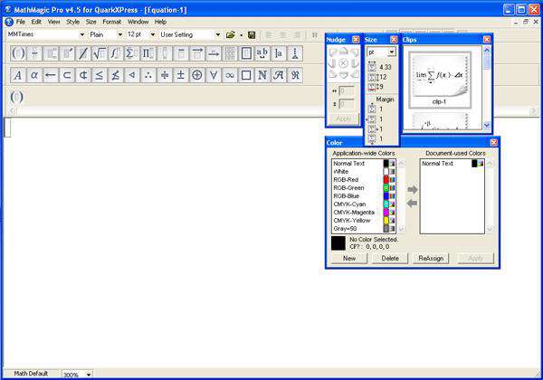Open the circled plus symbol palette
543x380 pixels.
pyautogui.click(x=197, y=75)
